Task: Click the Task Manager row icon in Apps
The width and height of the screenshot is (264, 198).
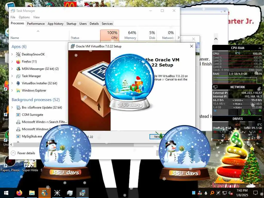Action: (18, 76)
